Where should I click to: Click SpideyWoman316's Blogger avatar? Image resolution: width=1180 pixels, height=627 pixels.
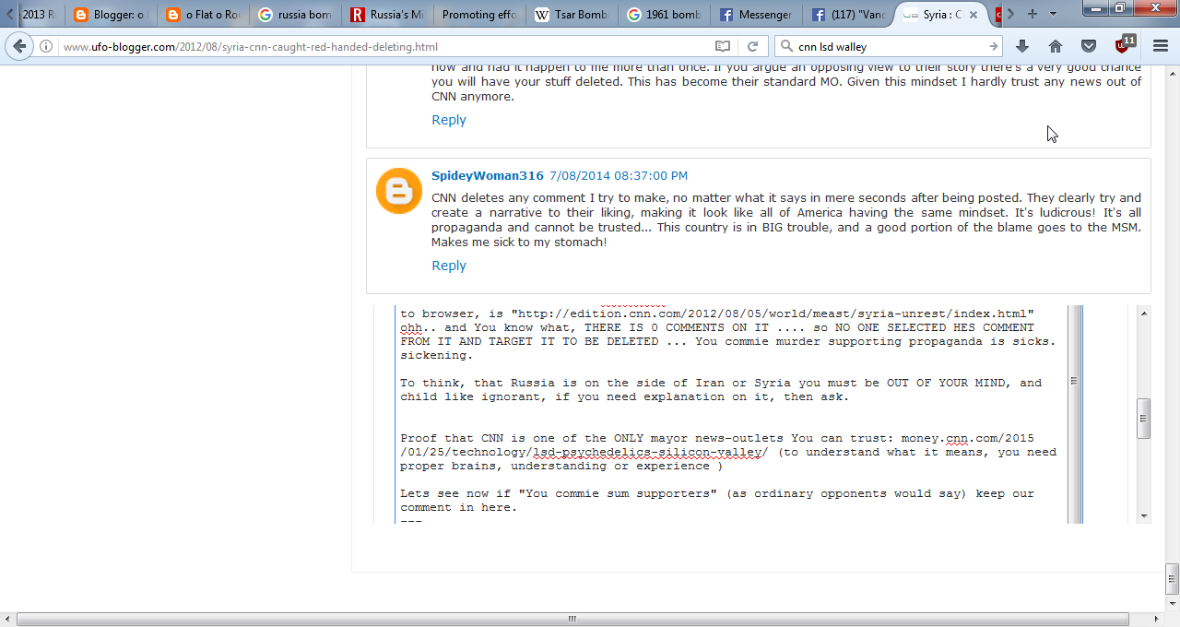pyautogui.click(x=399, y=191)
